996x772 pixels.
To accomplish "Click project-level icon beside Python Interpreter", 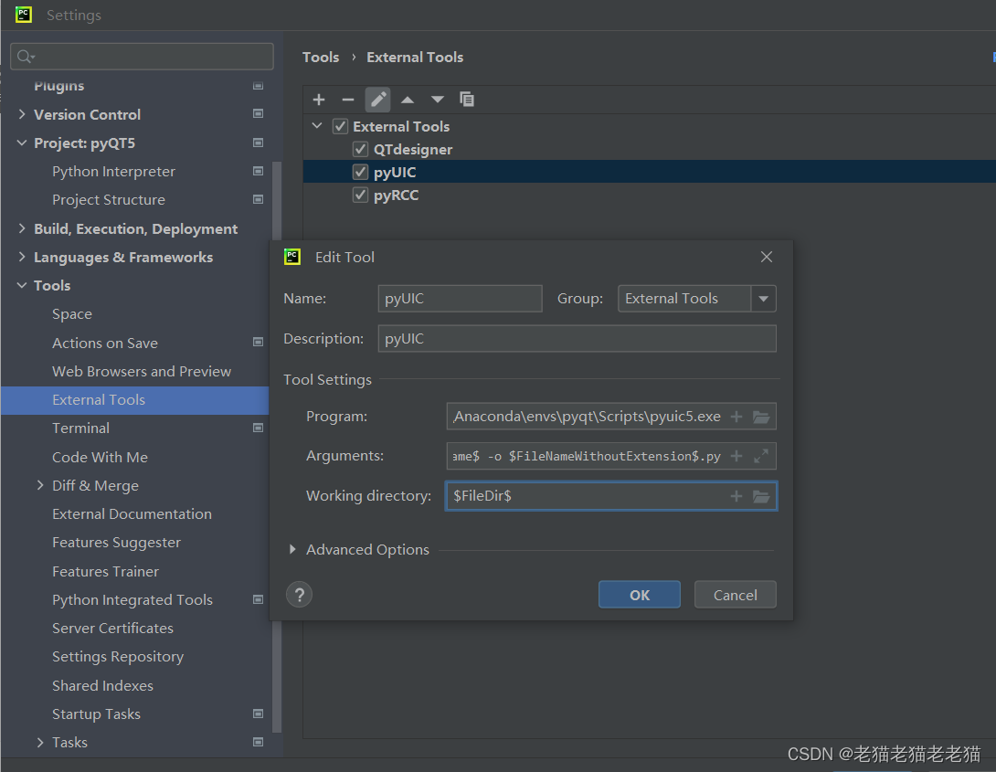I will 258,171.
